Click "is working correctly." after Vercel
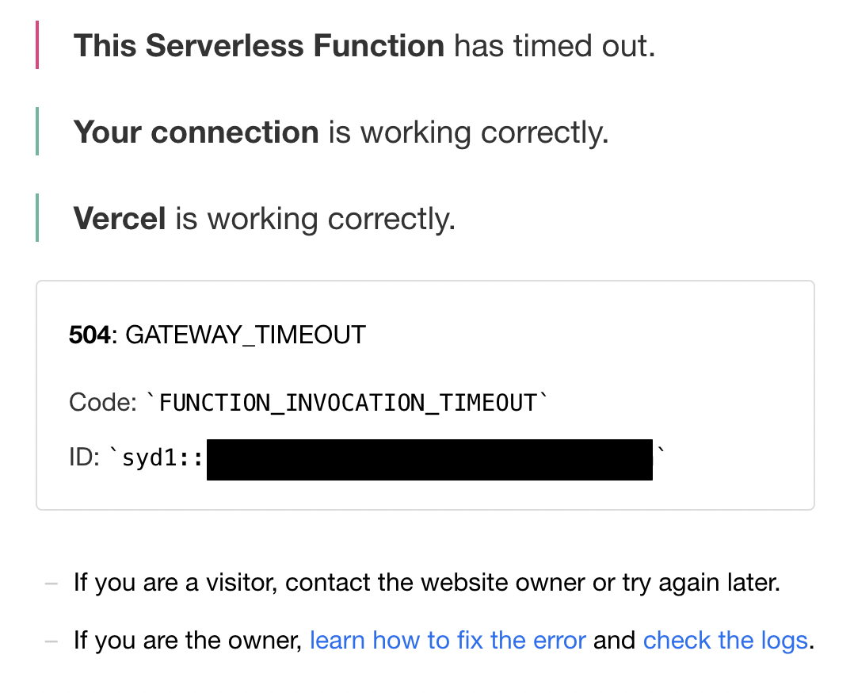The height and width of the screenshot is (693, 854). pyautogui.click(x=315, y=218)
